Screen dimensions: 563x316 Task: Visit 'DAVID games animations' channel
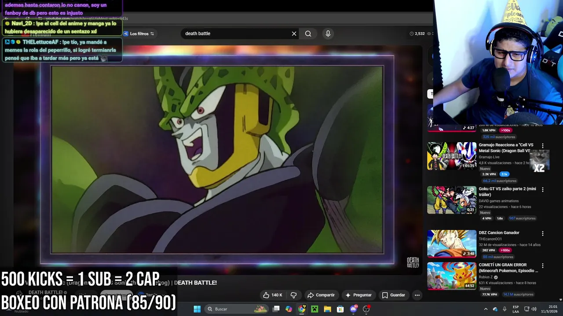pyautogui.click(x=498, y=201)
